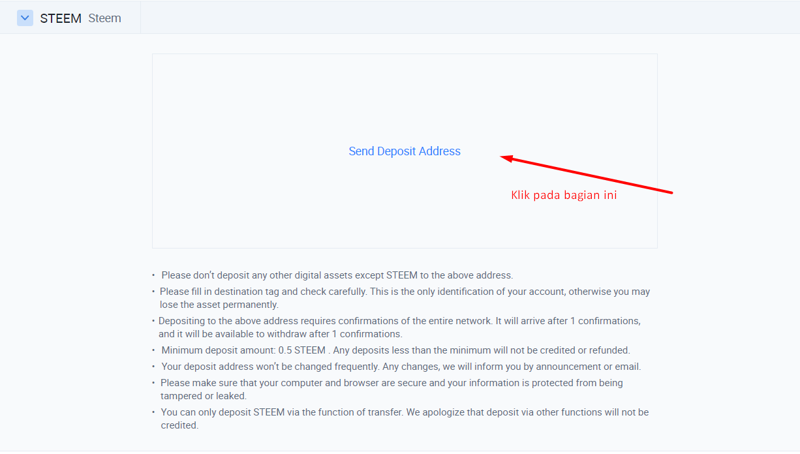Click the line saying deposit address won't change frequently
Image resolution: width=800 pixels, height=454 pixels.
(401, 367)
